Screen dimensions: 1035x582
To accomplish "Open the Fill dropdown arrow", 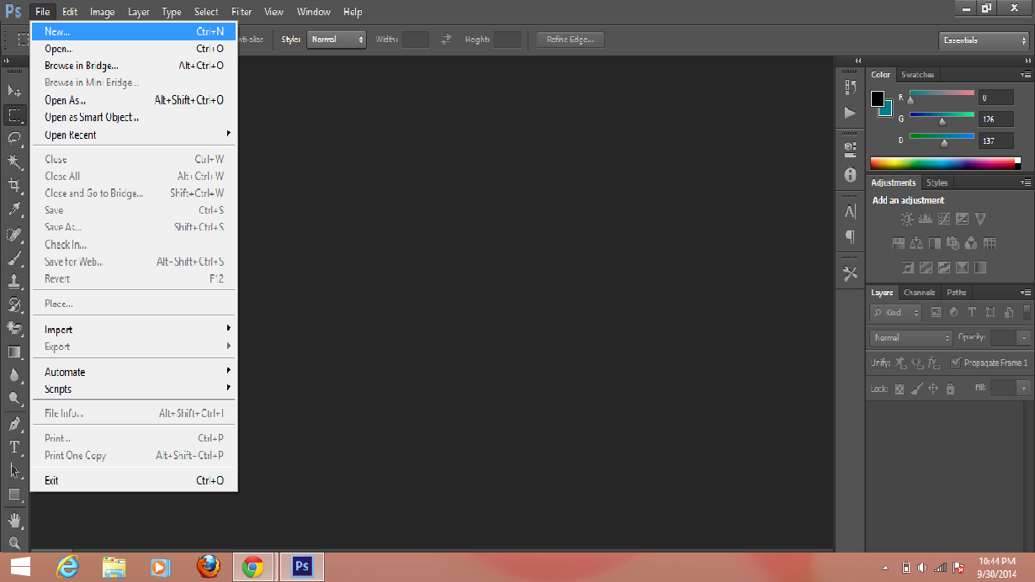I will pos(1023,388).
